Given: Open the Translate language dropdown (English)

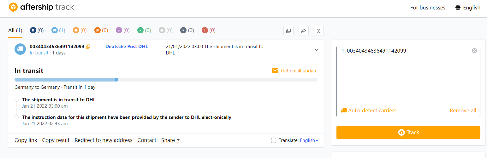Looking at the screenshot, I should 309,140.
